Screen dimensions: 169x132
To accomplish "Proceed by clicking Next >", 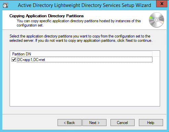I will tap(94, 123).
